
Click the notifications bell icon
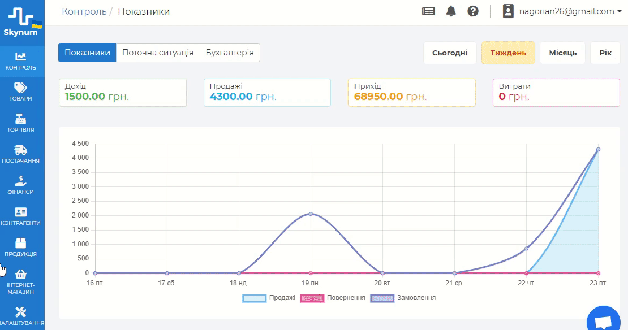tap(451, 11)
